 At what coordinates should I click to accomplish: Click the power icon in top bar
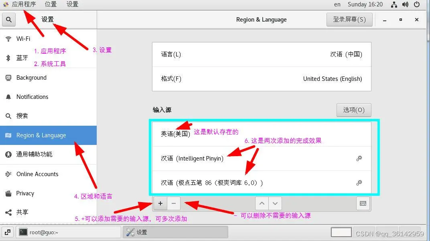pos(417,4)
